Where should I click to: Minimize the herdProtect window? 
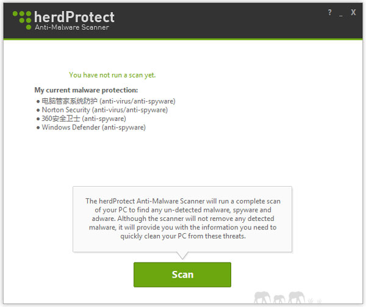341,13
